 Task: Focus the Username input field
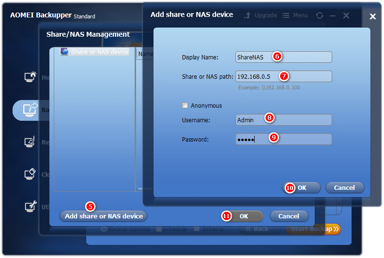(284, 120)
